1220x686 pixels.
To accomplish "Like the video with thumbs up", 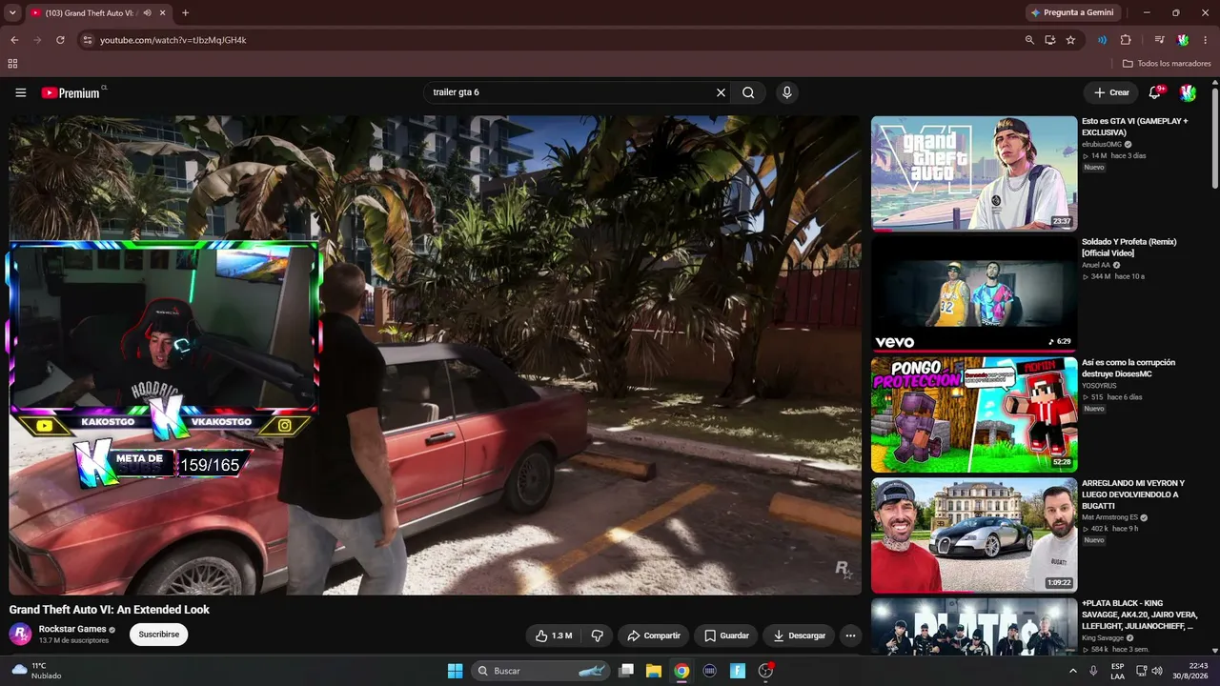I will click(554, 636).
